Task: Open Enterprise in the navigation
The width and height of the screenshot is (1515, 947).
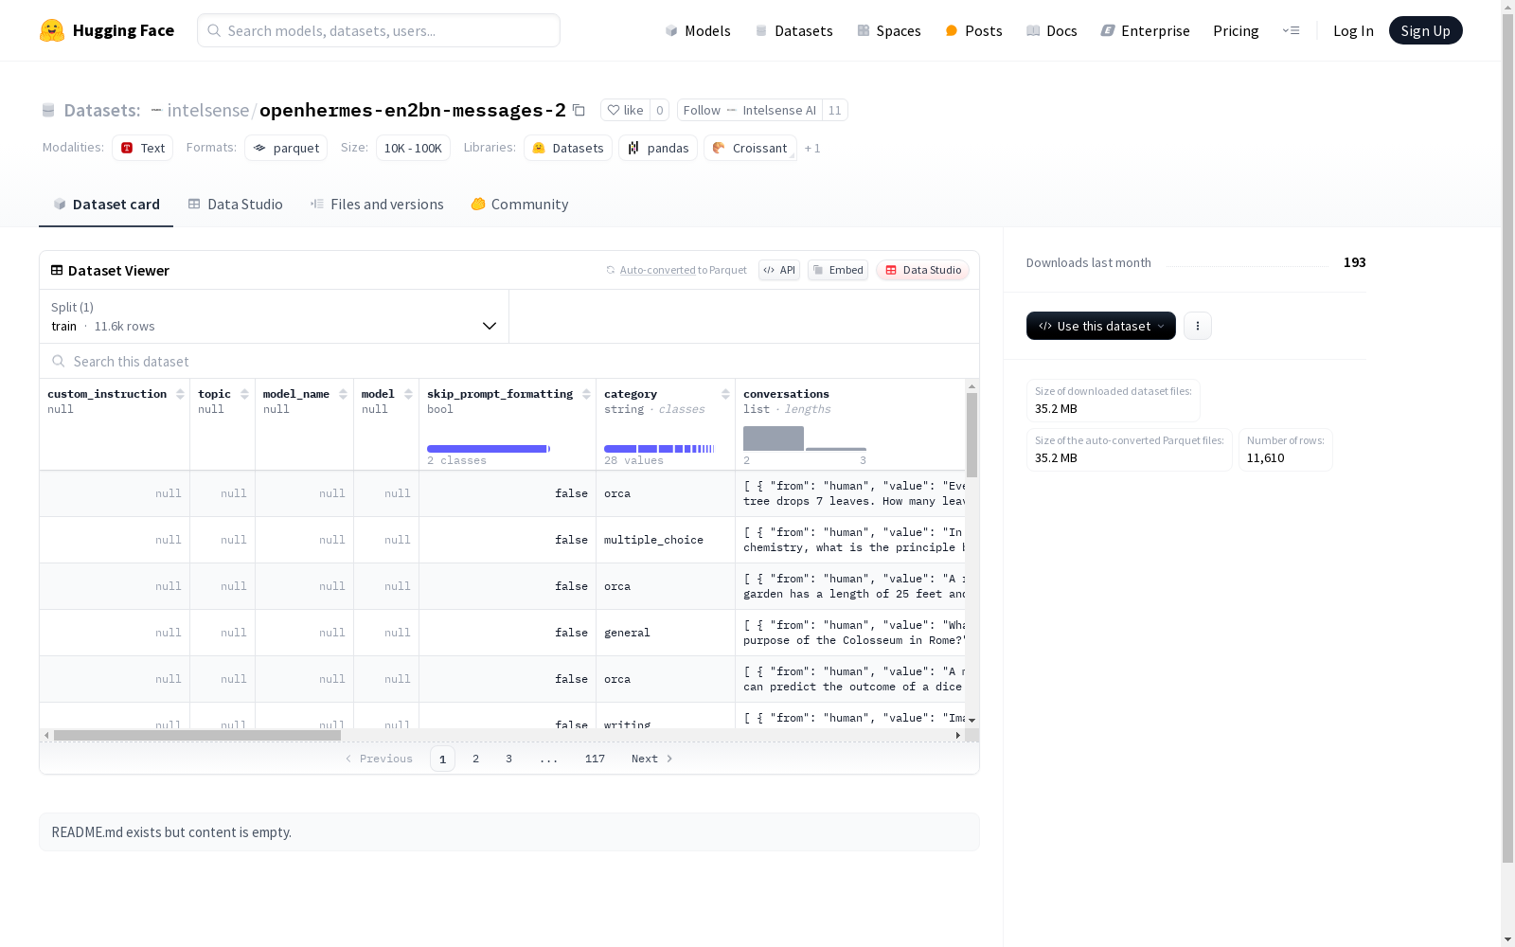Action: 1145,30
